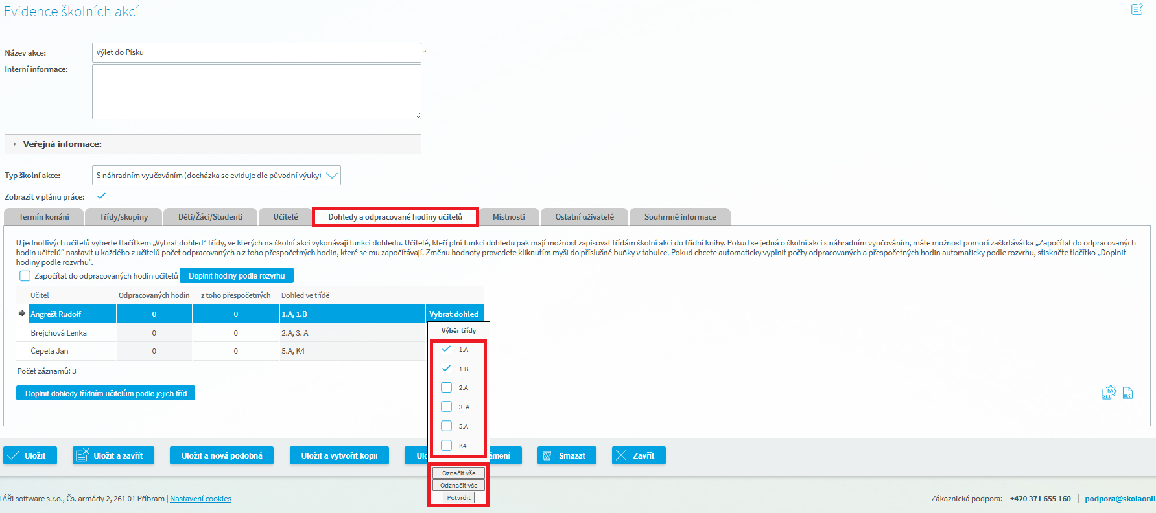
Task: Check class 2.A in Výběr třídy
Action: 446,387
